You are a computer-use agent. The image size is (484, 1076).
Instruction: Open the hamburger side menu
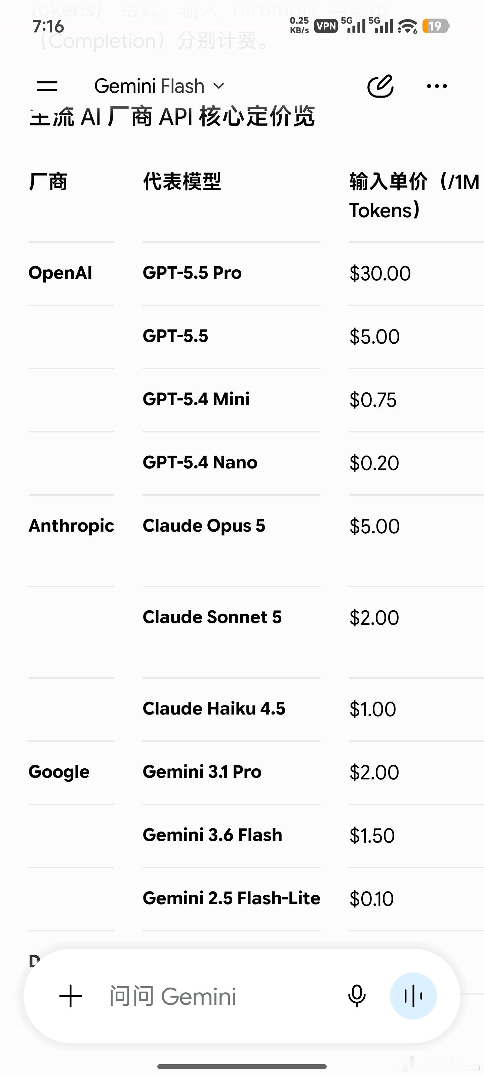tap(47, 86)
